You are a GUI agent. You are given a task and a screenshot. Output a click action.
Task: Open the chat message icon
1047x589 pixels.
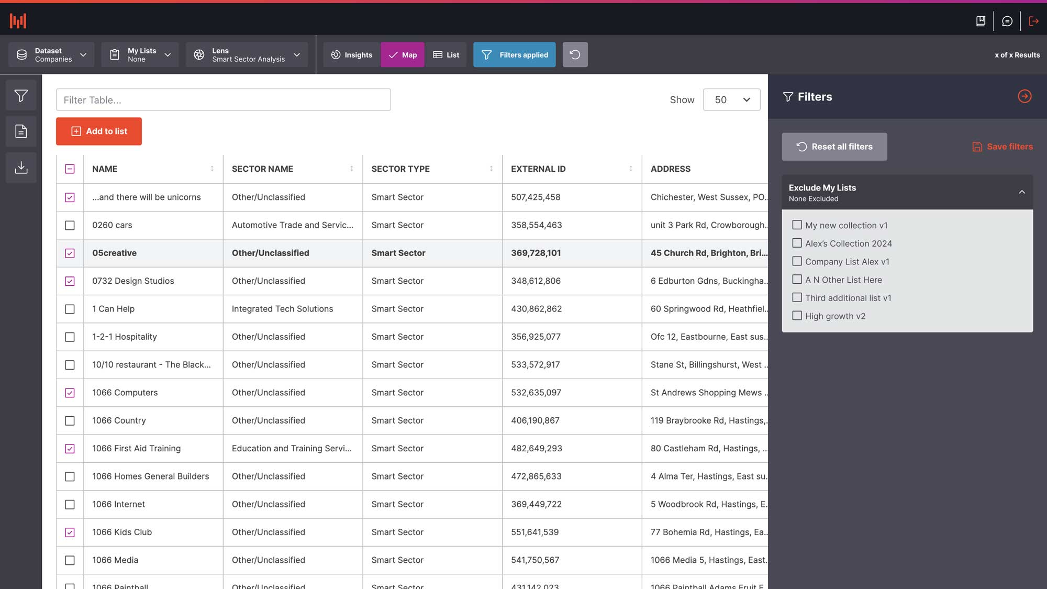click(x=1007, y=21)
